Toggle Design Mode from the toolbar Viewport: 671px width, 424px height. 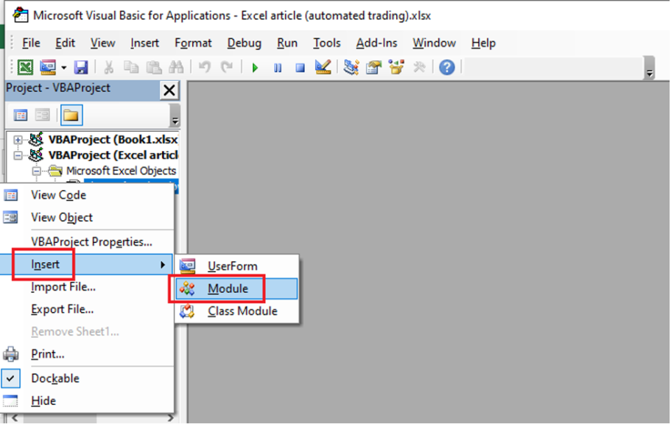pyautogui.click(x=324, y=67)
